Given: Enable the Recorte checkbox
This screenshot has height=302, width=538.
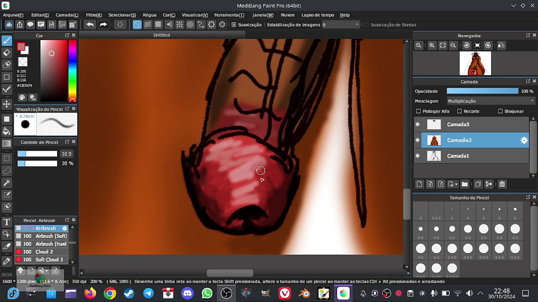Looking at the screenshot, I should coord(459,111).
